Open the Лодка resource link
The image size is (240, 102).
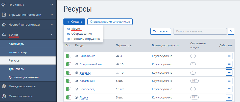point(84,97)
